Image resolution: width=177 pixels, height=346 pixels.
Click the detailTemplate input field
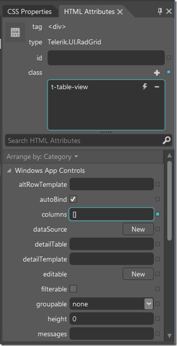[112, 259]
